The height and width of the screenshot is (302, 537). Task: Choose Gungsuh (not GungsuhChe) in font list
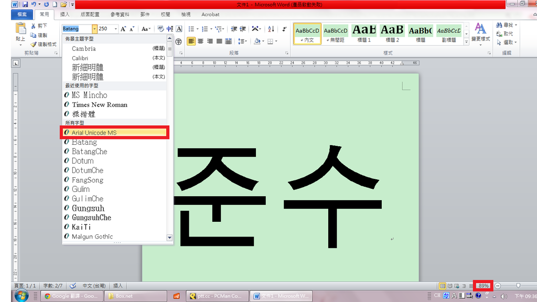(x=115, y=208)
